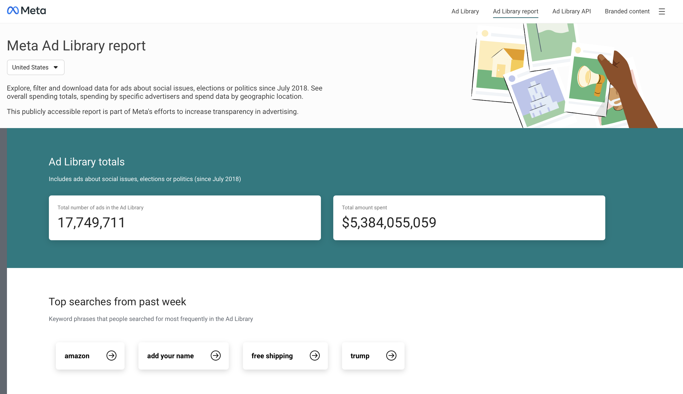Open the United States country selector

tap(36, 67)
